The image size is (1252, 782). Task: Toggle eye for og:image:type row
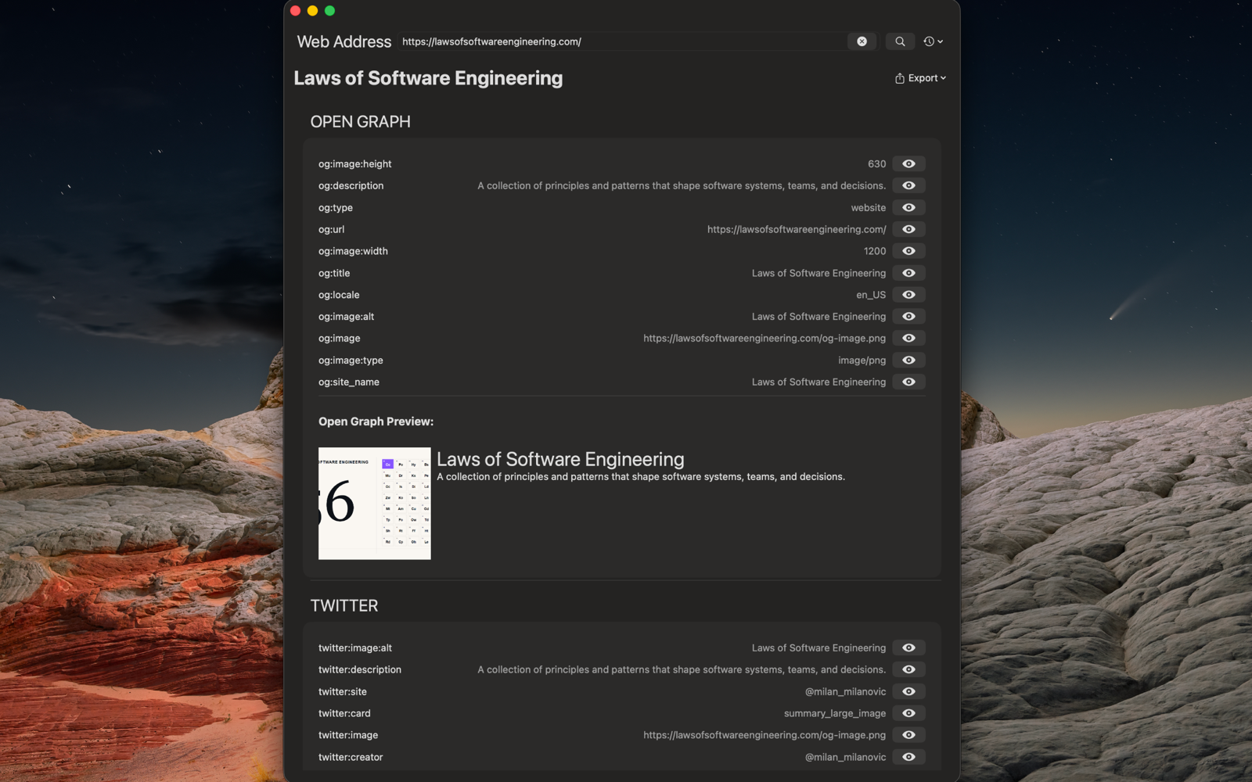pyautogui.click(x=908, y=360)
